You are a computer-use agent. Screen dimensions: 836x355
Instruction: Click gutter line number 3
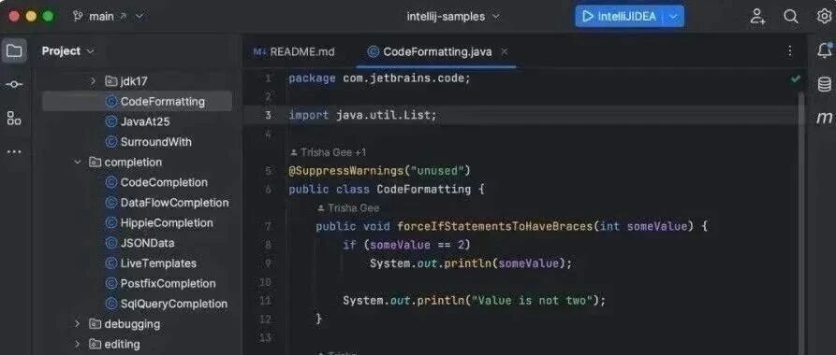click(x=268, y=116)
